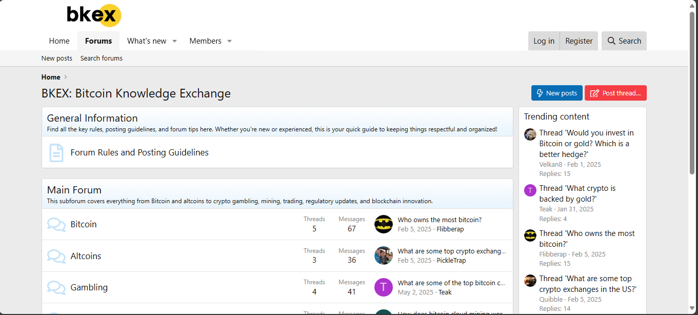
Task: Open the Forums tab
Action: [x=98, y=41]
